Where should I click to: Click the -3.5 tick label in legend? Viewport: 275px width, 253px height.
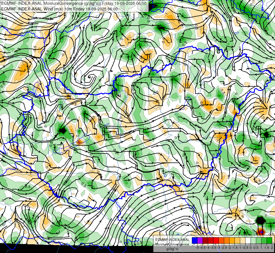213,248
